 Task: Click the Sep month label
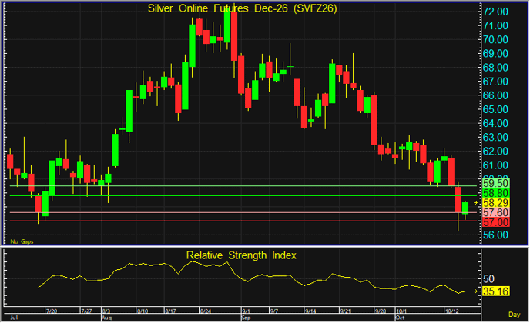pos(246,318)
